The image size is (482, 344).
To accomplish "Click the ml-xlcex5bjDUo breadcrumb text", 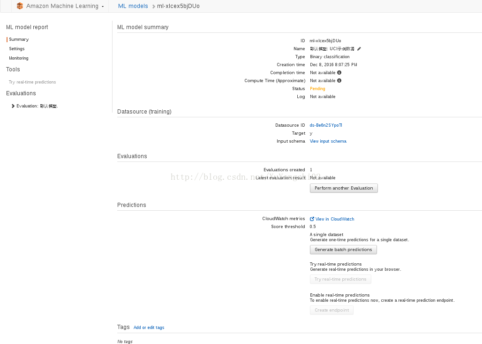I will [178, 6].
